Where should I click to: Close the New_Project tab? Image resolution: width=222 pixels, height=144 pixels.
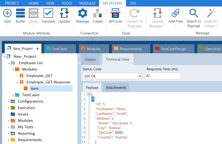[37, 49]
